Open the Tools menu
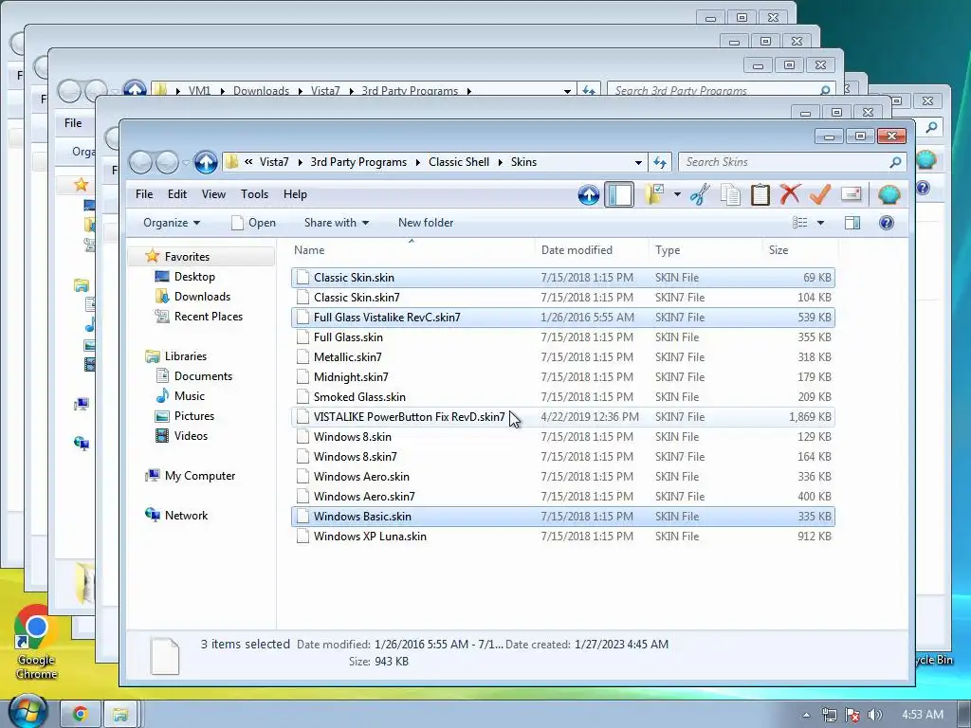Image resolution: width=971 pixels, height=728 pixels. tap(254, 194)
